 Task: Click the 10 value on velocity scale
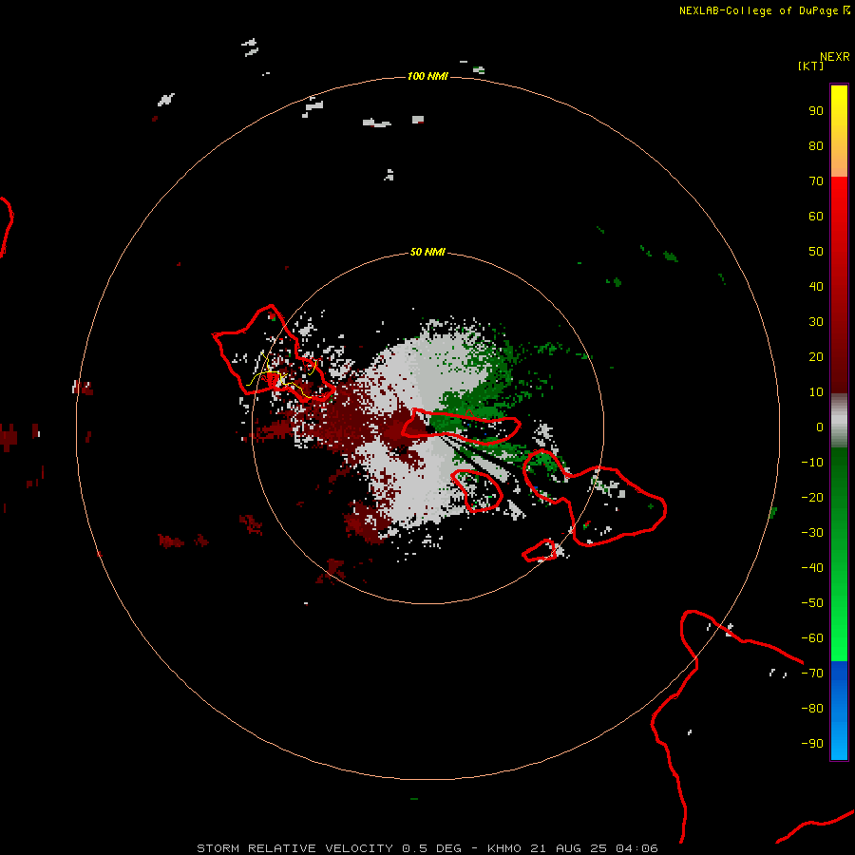click(x=816, y=392)
